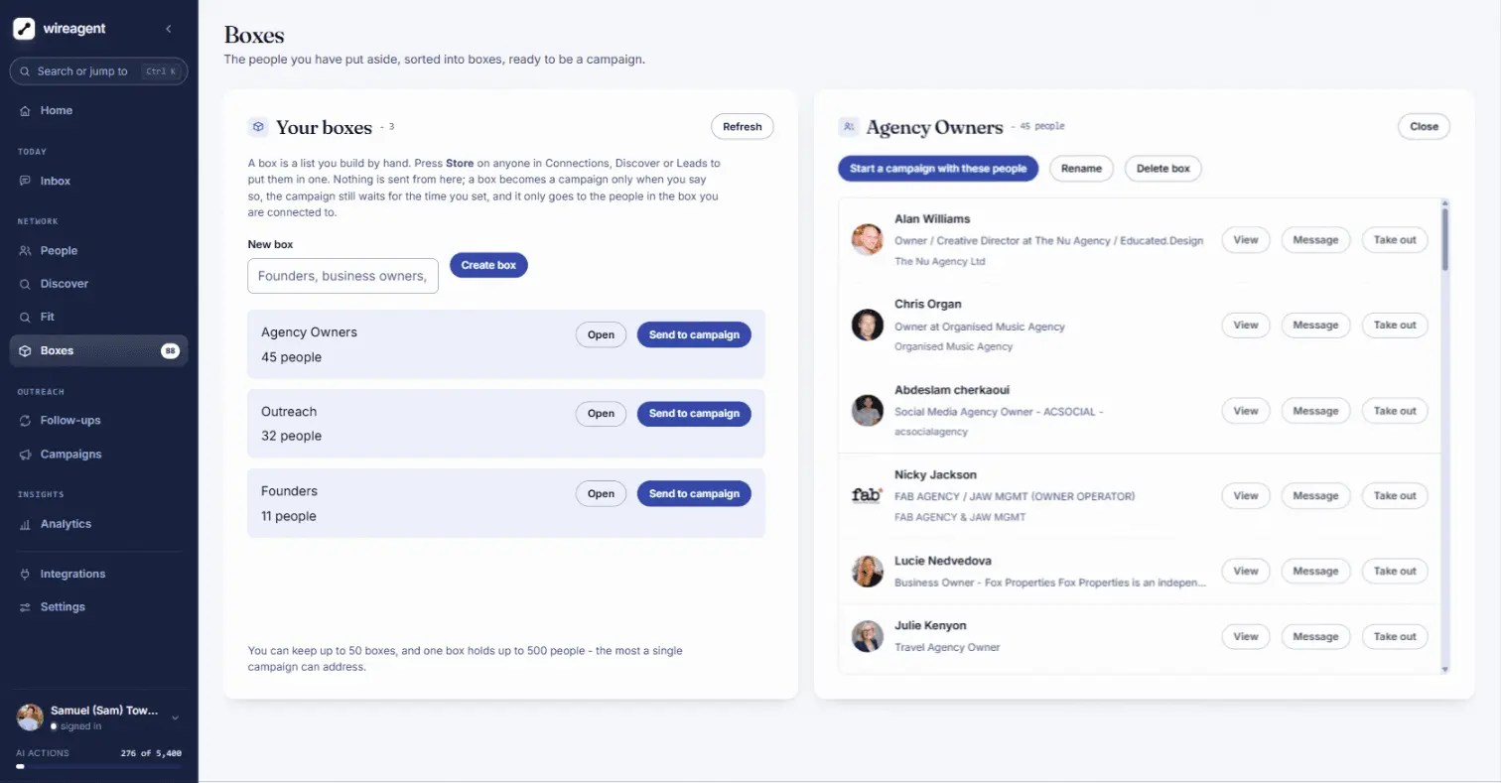Click the Agency Owners people icon
The image size is (1501, 783).
[x=849, y=127]
